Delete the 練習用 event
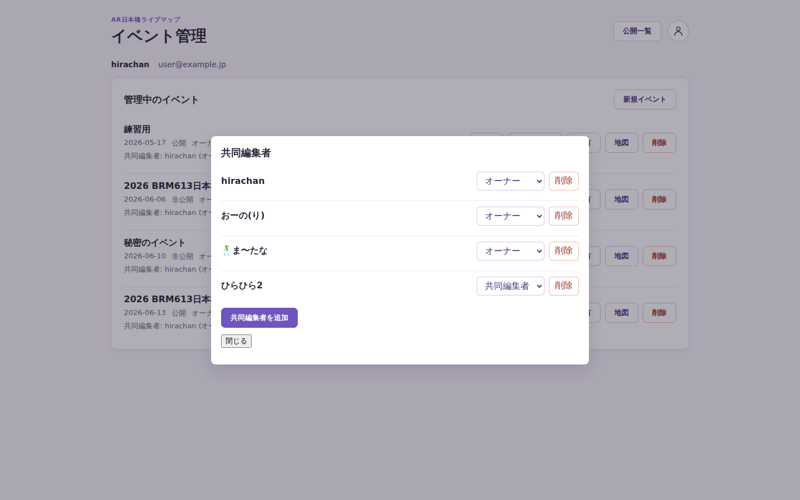 pyautogui.click(x=659, y=143)
